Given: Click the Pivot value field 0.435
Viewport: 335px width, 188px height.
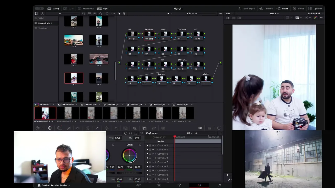Looking at the screenshot, I should (x=118, y=138).
